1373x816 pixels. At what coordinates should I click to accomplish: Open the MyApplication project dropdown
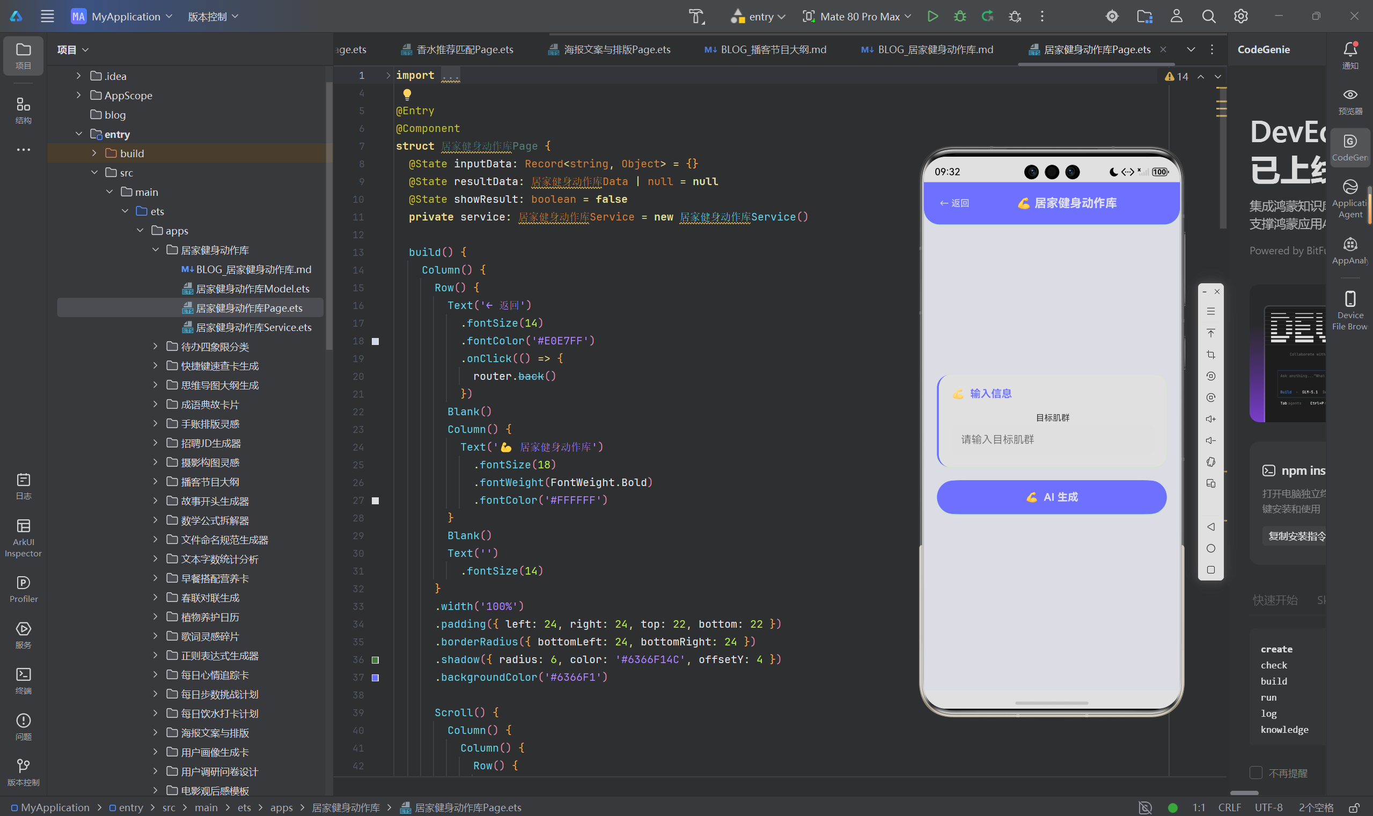pos(122,17)
